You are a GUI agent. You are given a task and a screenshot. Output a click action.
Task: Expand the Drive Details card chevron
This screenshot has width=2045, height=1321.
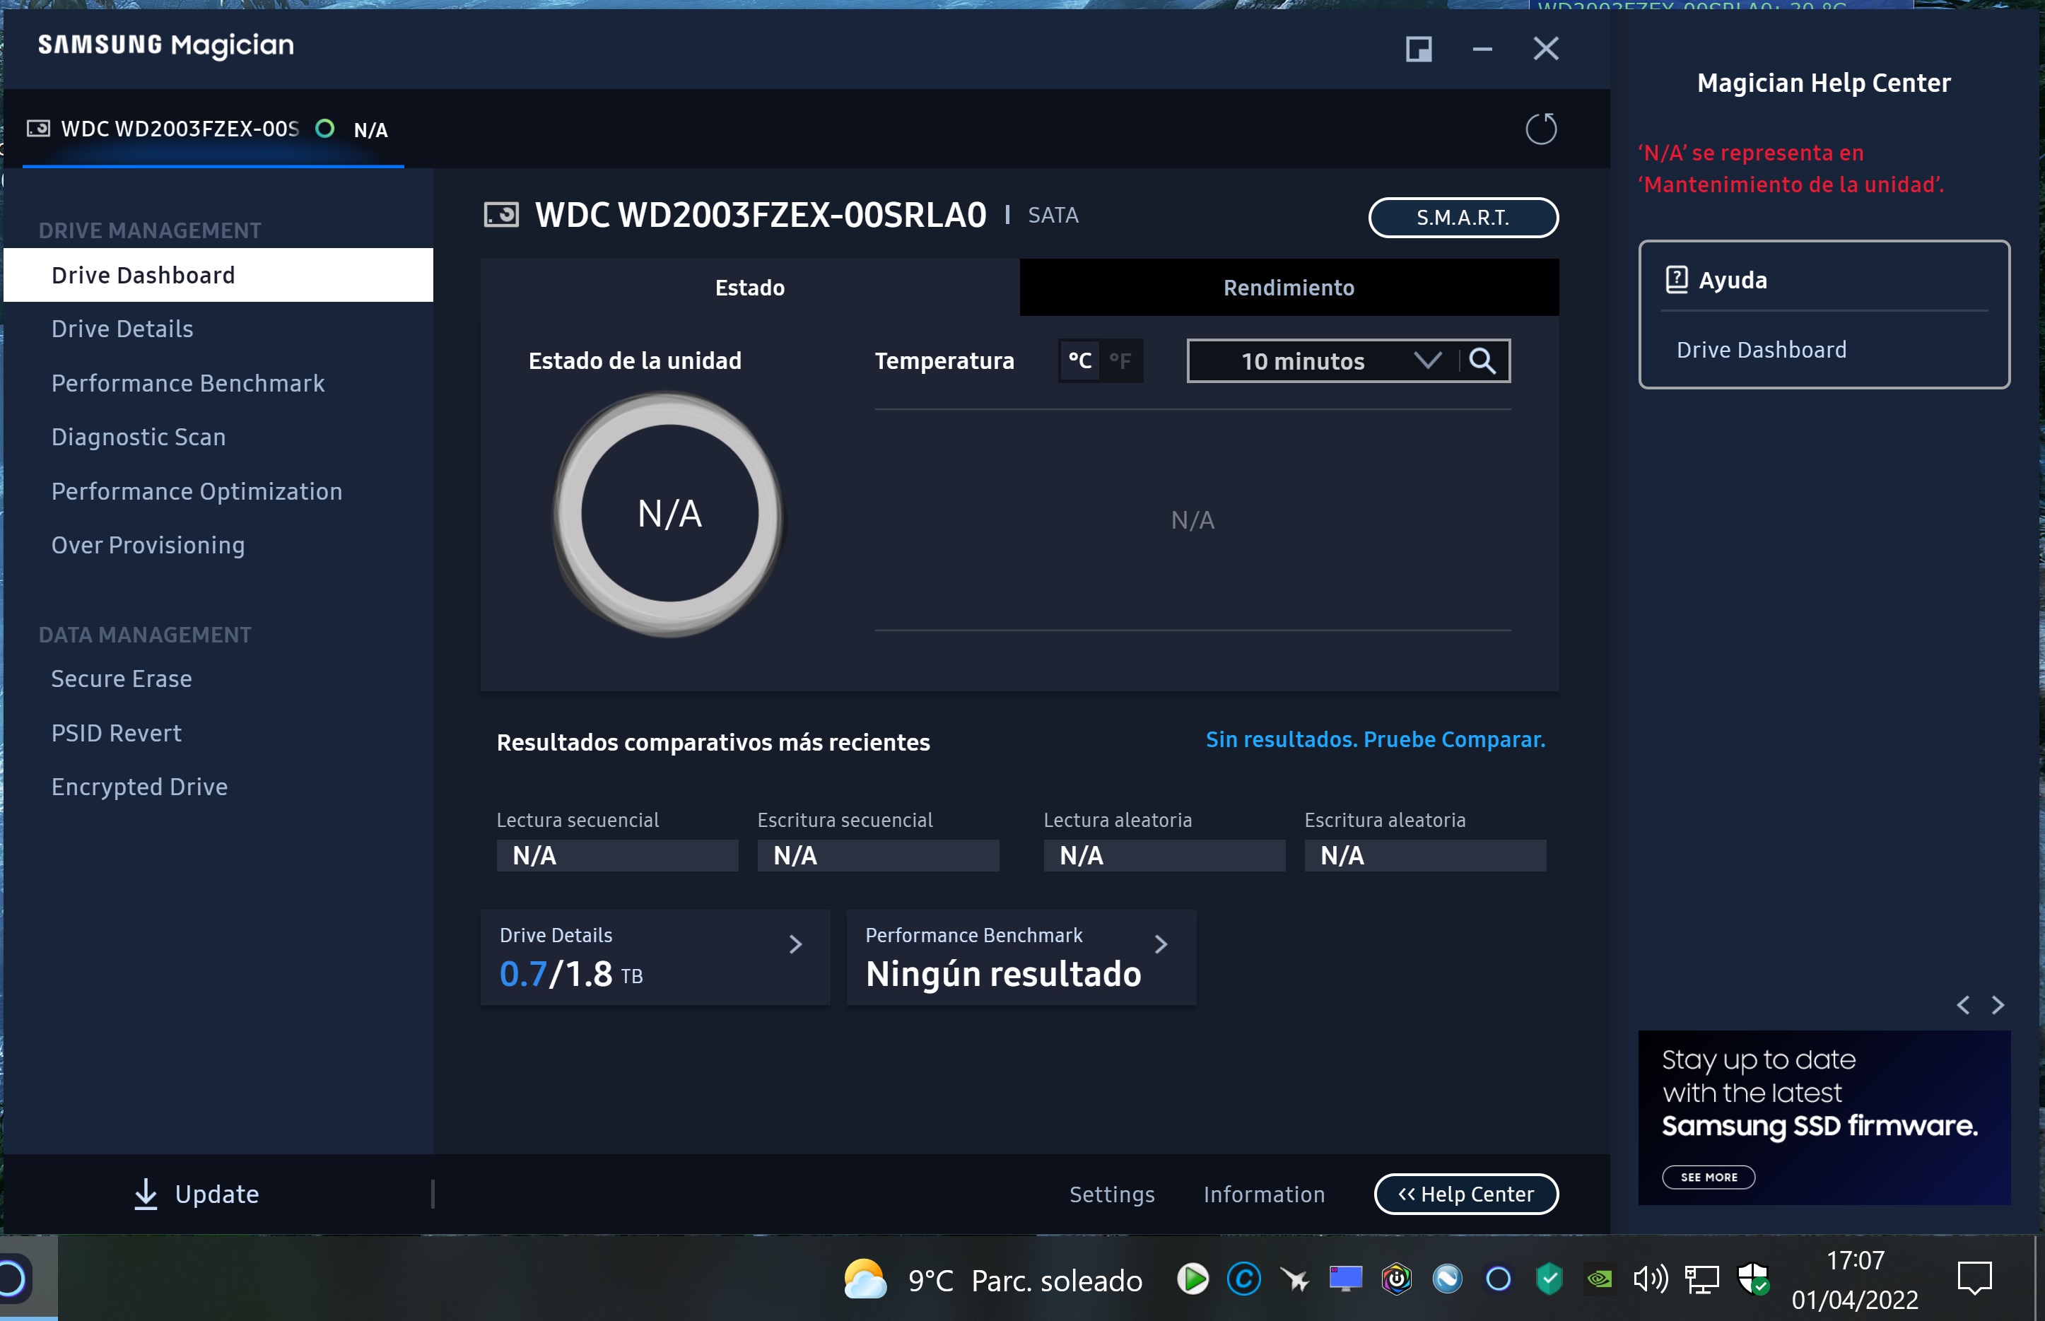pyautogui.click(x=795, y=944)
